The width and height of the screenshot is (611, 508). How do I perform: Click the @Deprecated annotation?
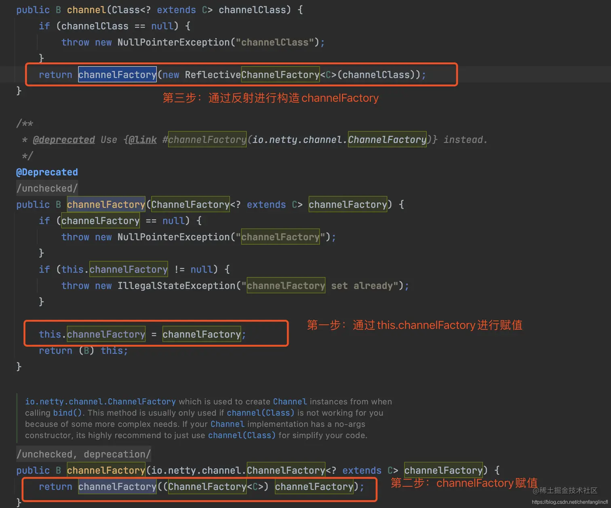coord(47,172)
